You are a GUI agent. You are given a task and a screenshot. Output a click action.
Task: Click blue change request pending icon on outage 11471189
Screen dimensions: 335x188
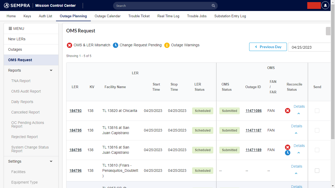tap(287, 153)
